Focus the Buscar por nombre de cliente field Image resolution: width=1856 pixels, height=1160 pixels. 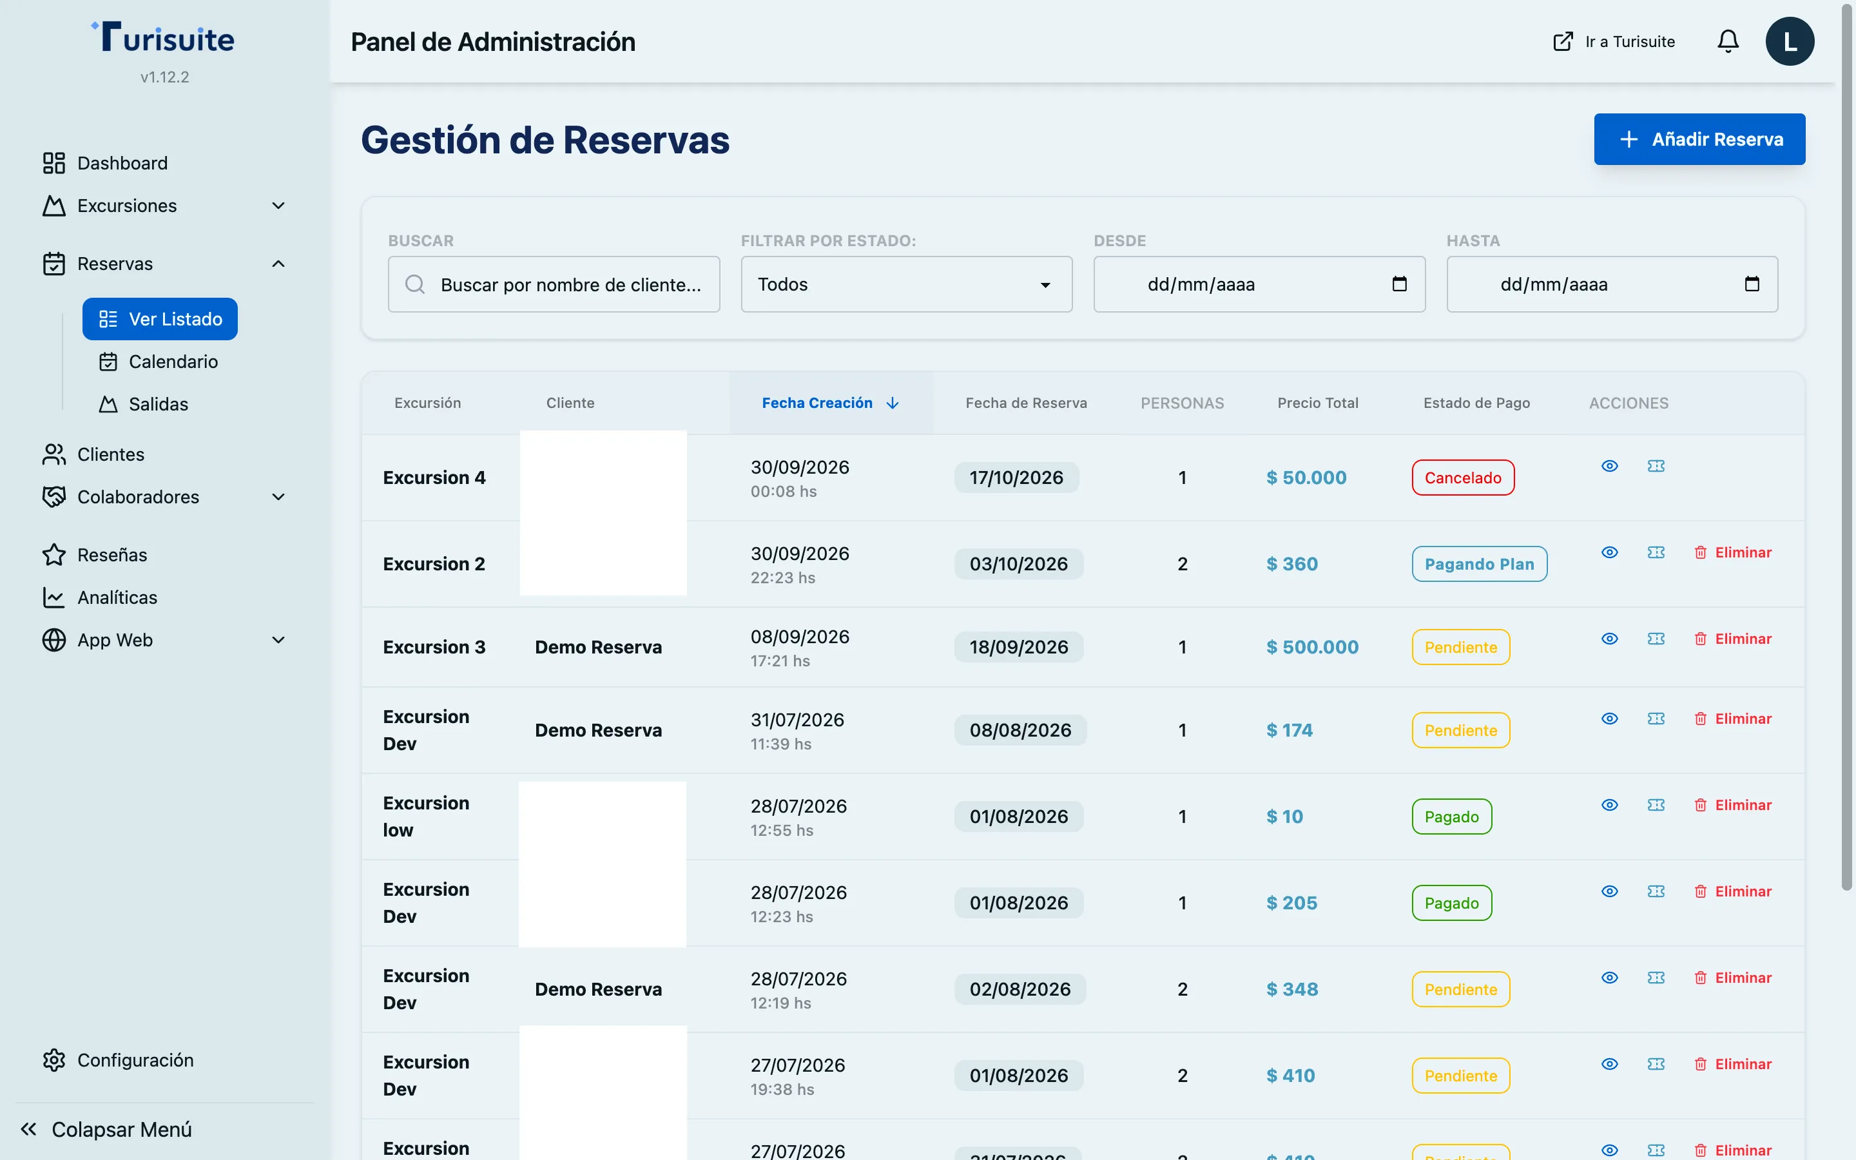click(554, 284)
